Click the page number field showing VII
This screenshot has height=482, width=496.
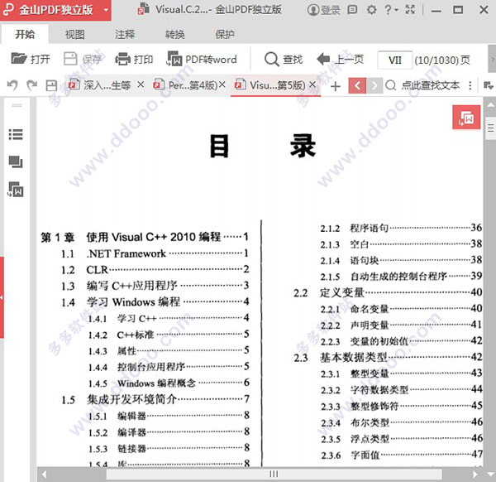click(395, 60)
